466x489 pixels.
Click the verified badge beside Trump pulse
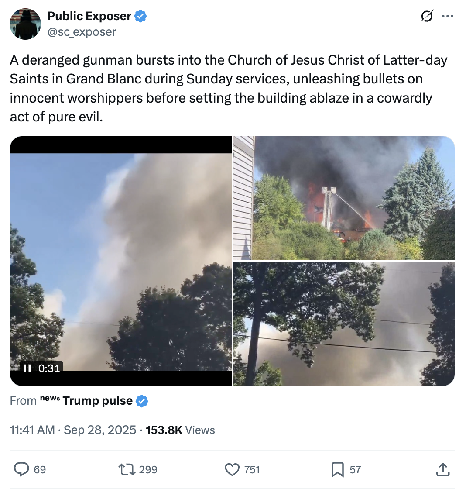pos(142,401)
